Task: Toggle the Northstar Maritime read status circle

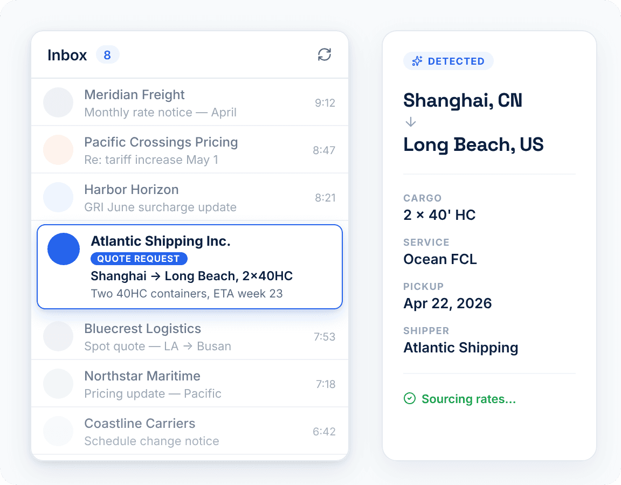Action: tap(58, 384)
